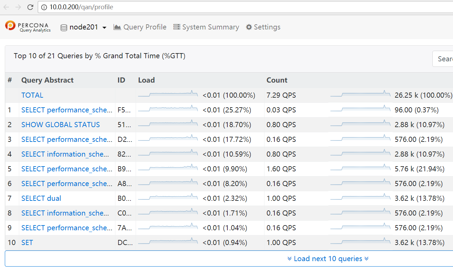The height and width of the screenshot is (269, 453).
Task: Switch to the System Summary tab
Action: click(210, 27)
